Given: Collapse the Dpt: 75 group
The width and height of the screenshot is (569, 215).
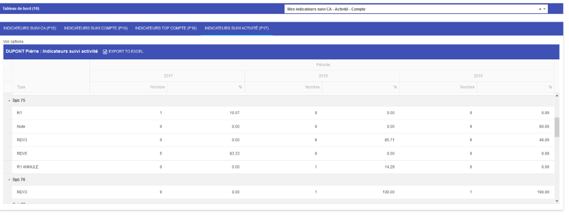Looking at the screenshot, I should click(9, 101).
